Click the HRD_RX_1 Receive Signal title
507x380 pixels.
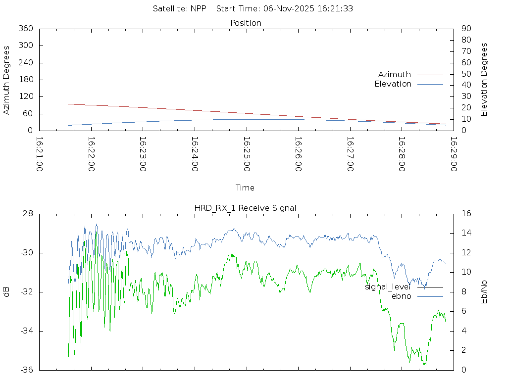point(245,208)
